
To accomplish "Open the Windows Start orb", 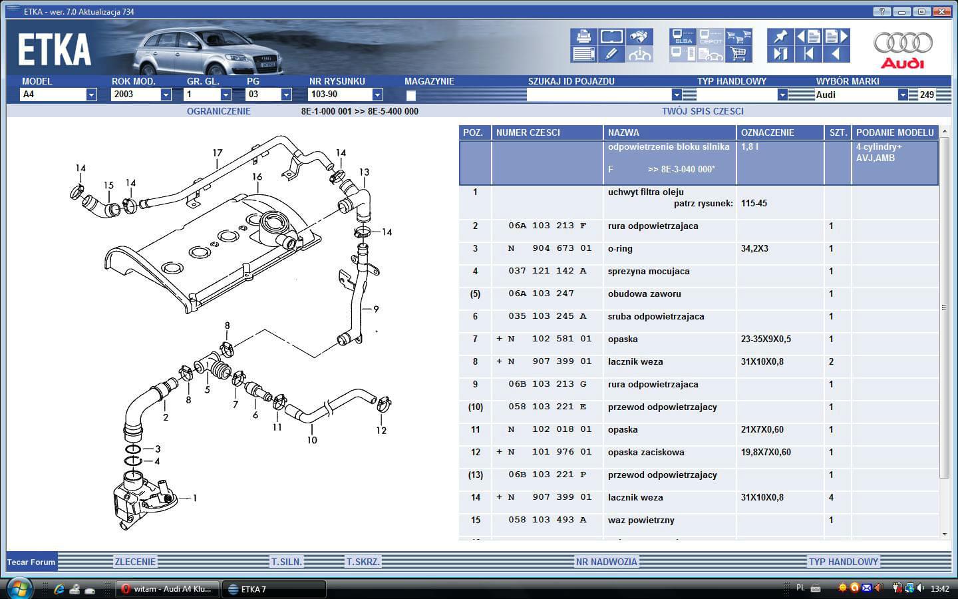I will [x=19, y=588].
